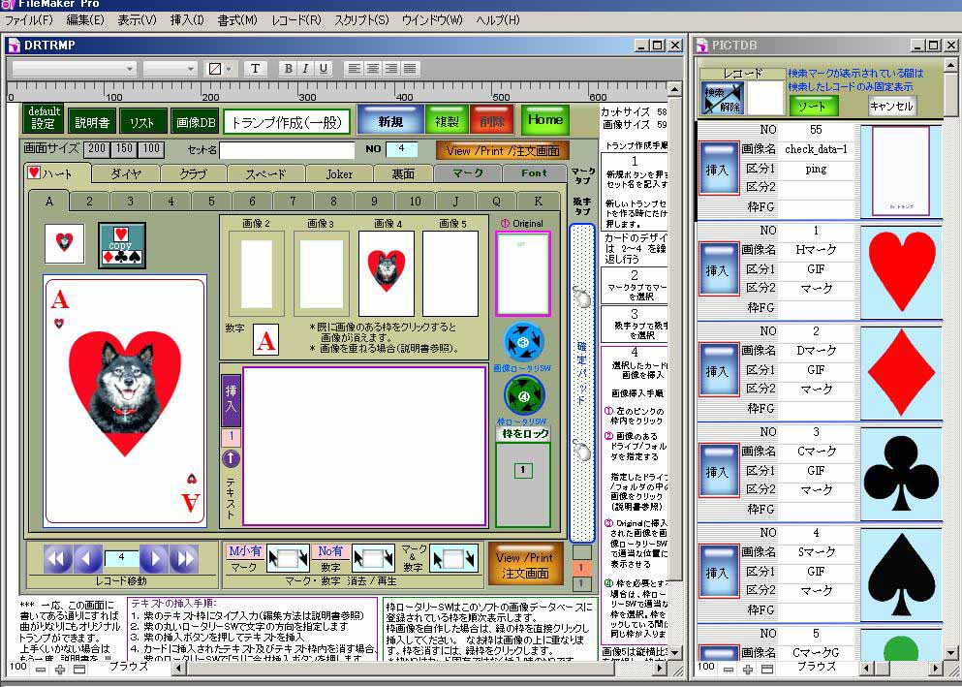Screen dimensions: 962x687
Task: Go to first record arrow
Action: (58, 558)
